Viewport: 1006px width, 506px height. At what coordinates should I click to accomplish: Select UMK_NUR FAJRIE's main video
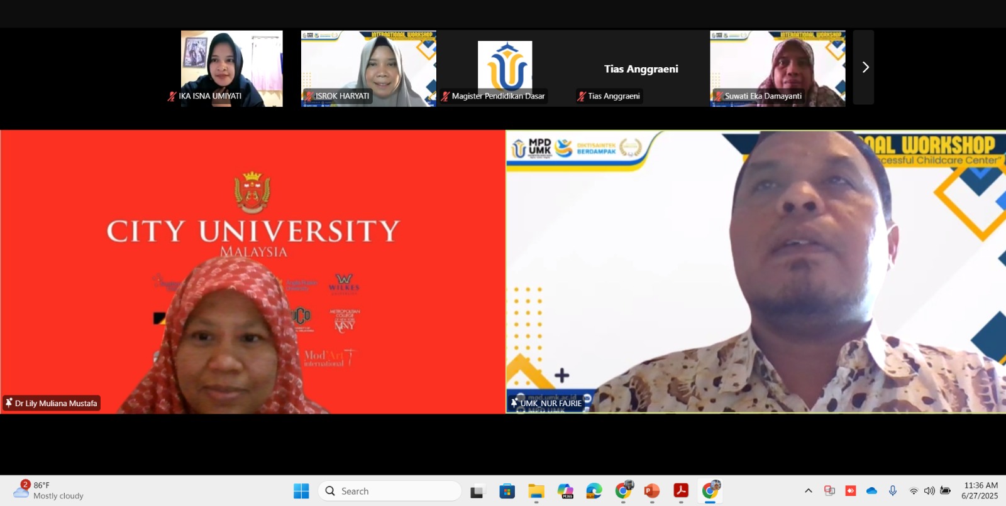(x=756, y=272)
